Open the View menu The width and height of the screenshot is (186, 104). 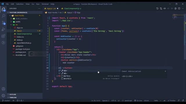tap(28, 4)
